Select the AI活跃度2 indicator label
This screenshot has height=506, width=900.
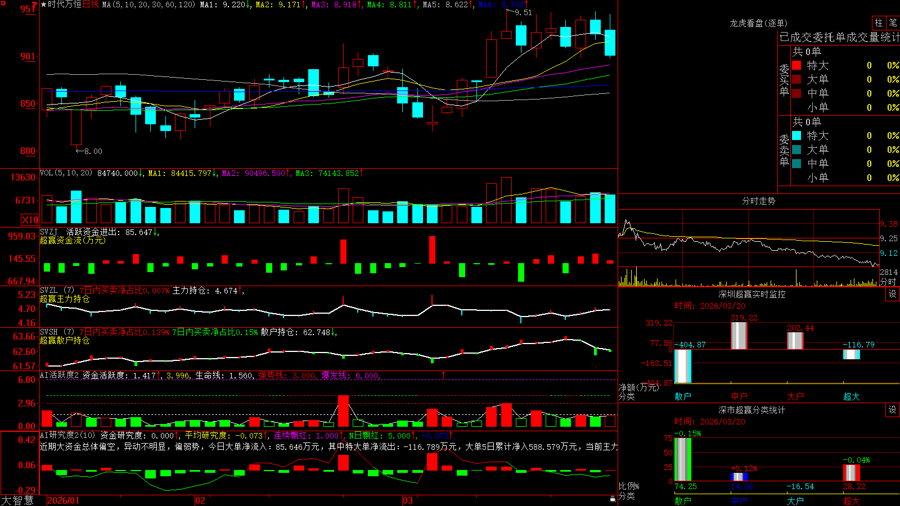pos(60,375)
